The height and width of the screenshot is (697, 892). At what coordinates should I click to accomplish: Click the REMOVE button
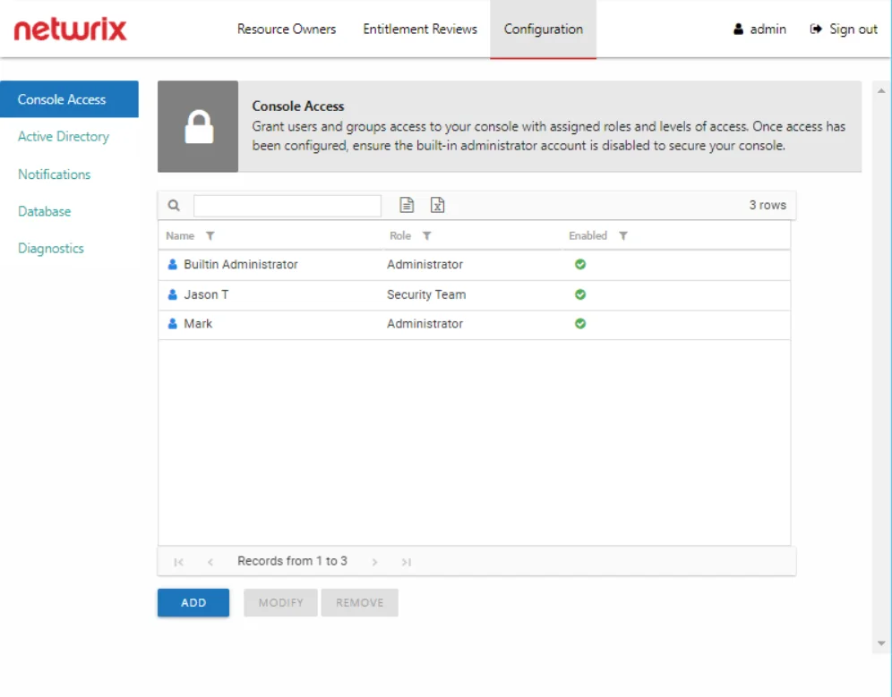tap(359, 603)
